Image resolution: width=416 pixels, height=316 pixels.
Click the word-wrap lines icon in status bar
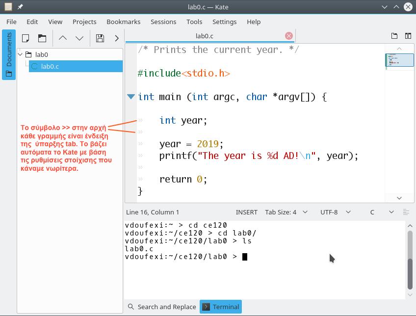[406, 212]
